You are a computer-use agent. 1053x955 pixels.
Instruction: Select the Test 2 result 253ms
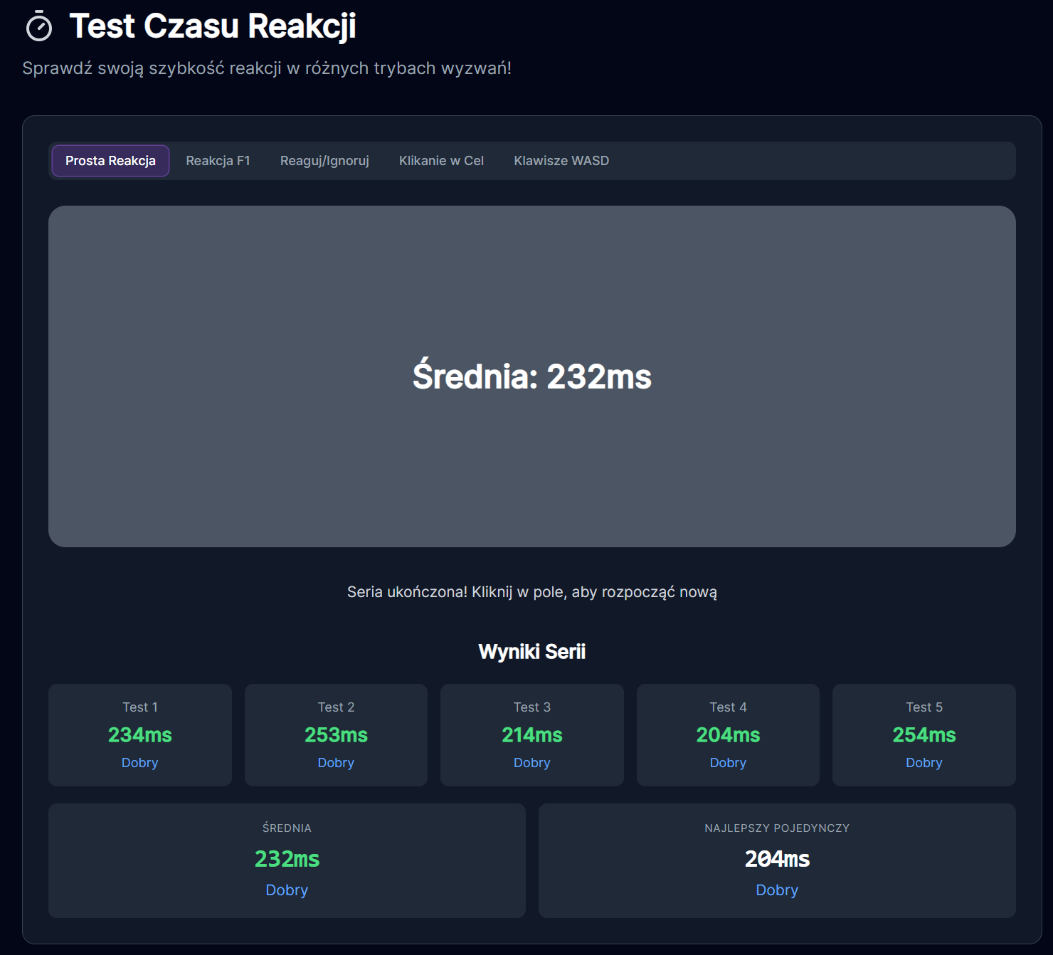[336, 735]
